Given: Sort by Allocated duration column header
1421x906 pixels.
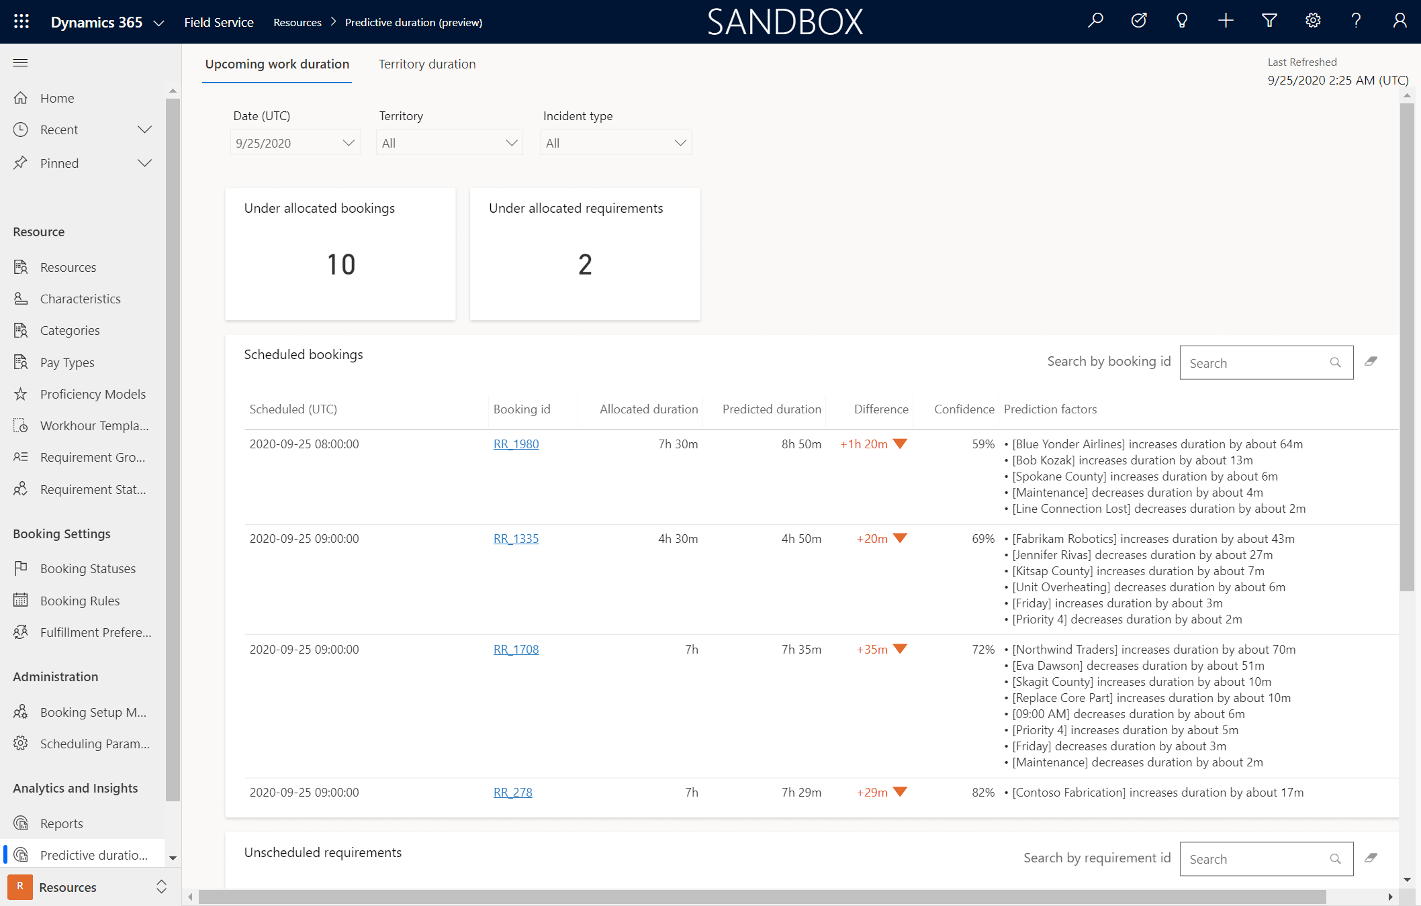Looking at the screenshot, I should 649,409.
